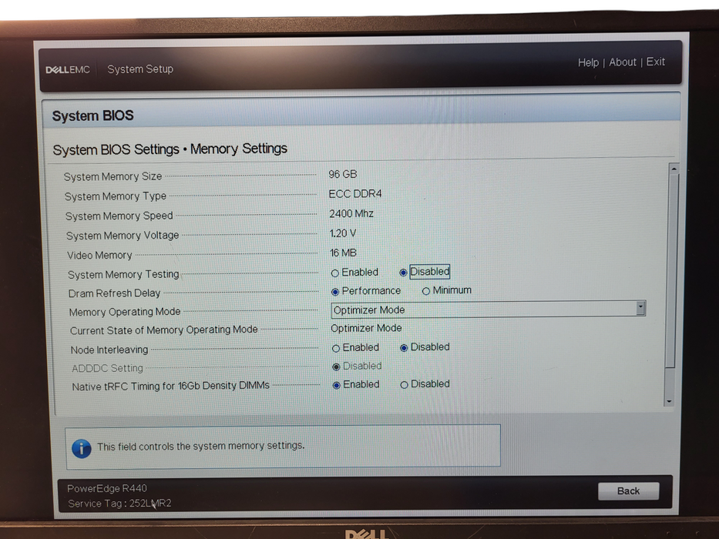Click the 1.20 V voltage value
This screenshot has width=719, height=539.
pyautogui.click(x=342, y=233)
